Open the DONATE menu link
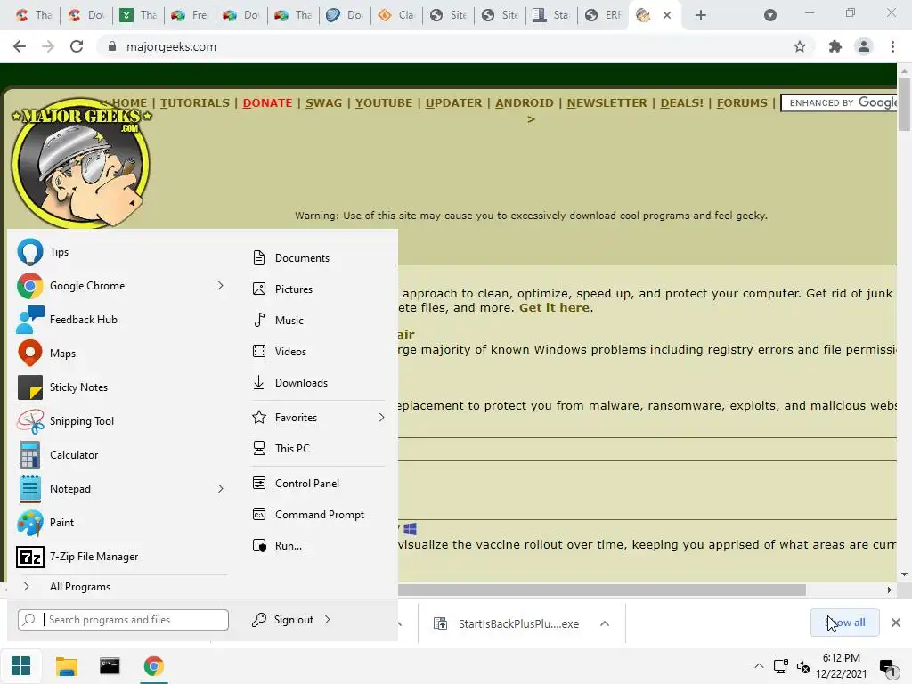The image size is (912, 684). (267, 103)
